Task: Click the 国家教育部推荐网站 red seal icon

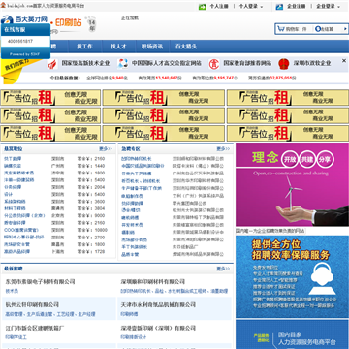Action: (213, 64)
